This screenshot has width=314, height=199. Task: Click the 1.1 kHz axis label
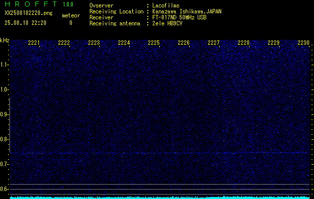click(4, 65)
